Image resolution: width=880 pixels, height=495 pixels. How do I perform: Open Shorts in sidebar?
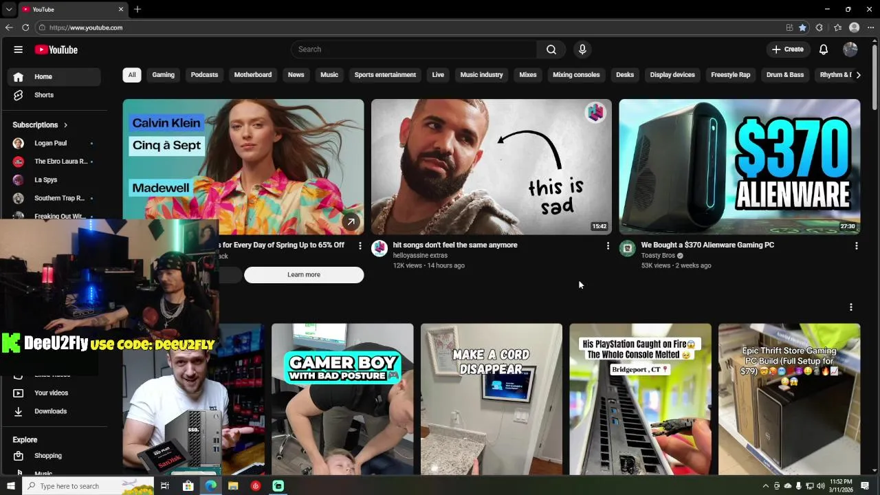54,95
